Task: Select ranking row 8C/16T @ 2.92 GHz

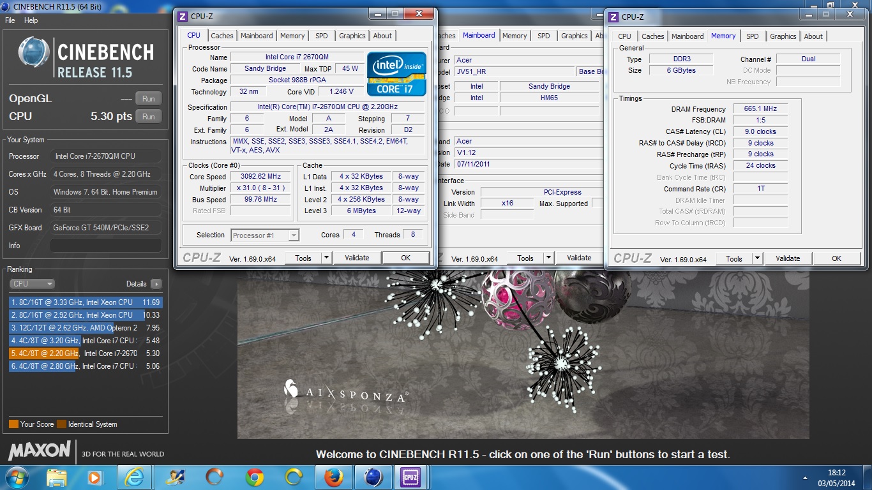Action: tap(86, 315)
